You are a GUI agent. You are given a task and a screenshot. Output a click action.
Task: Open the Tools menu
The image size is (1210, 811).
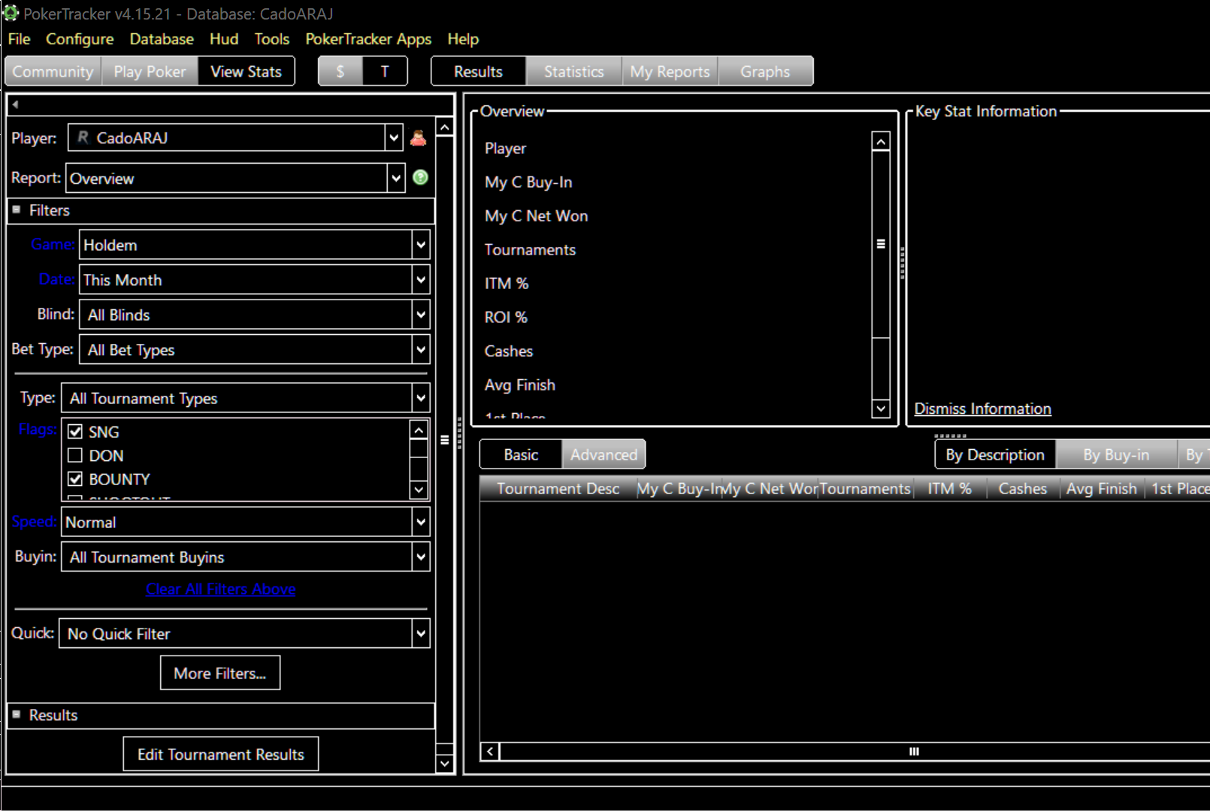(272, 39)
